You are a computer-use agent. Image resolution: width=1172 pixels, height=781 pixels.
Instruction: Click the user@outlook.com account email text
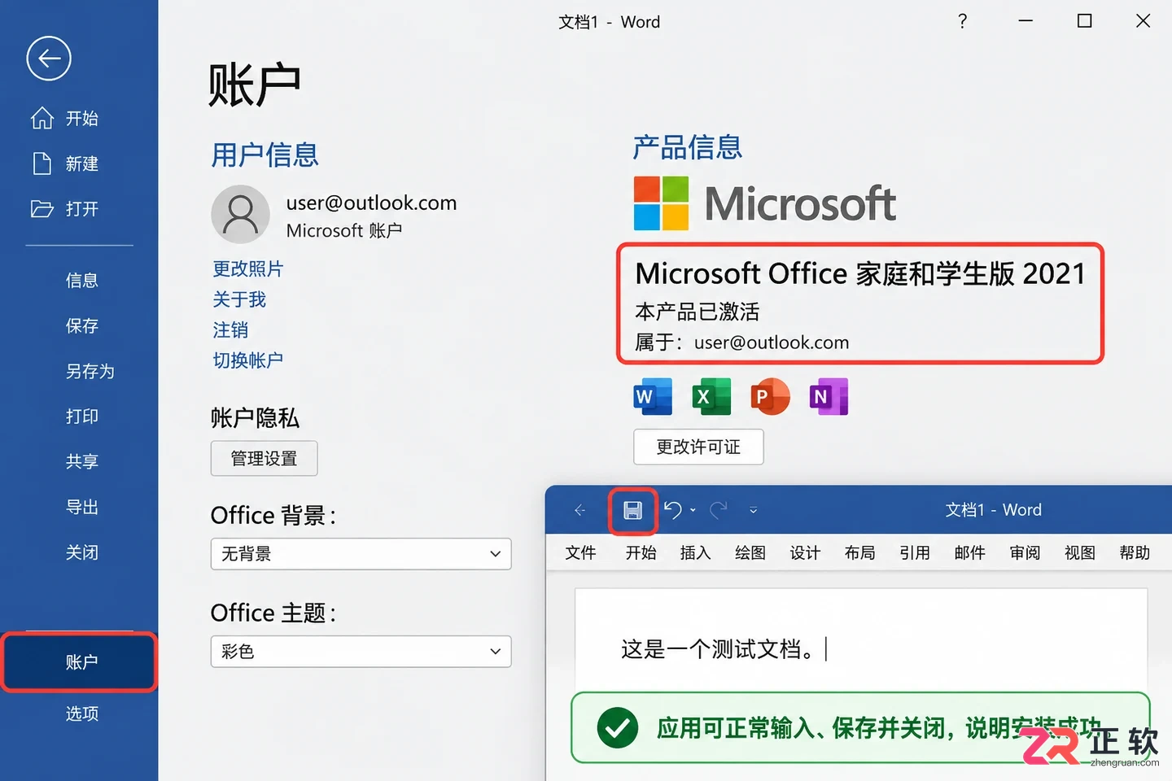(371, 203)
